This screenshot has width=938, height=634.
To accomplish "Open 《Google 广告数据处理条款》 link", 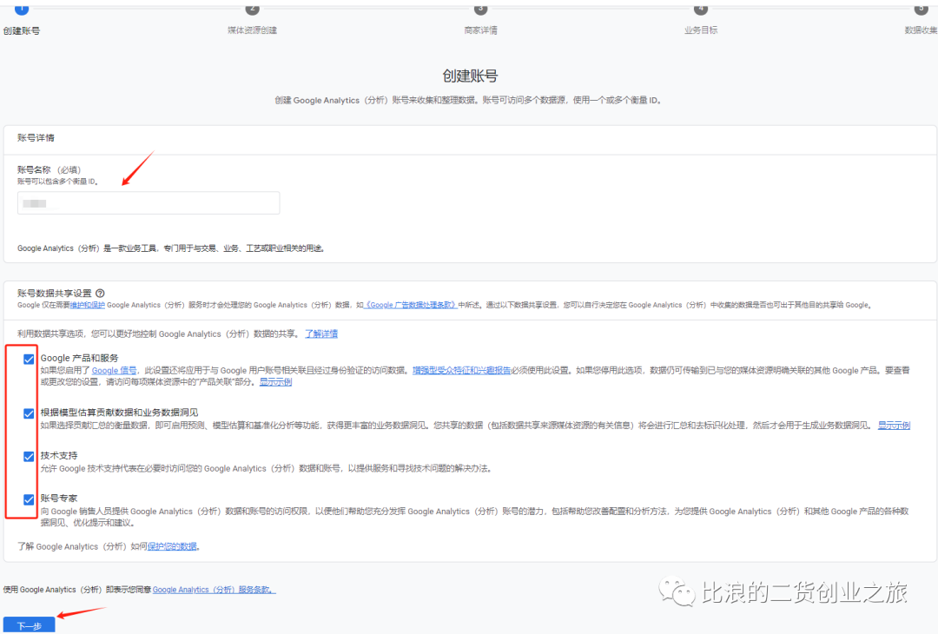I will tap(410, 305).
